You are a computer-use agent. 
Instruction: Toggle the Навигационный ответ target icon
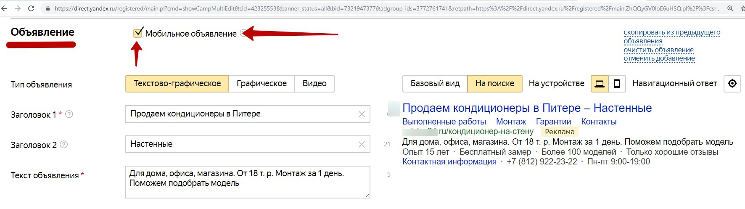pos(732,84)
